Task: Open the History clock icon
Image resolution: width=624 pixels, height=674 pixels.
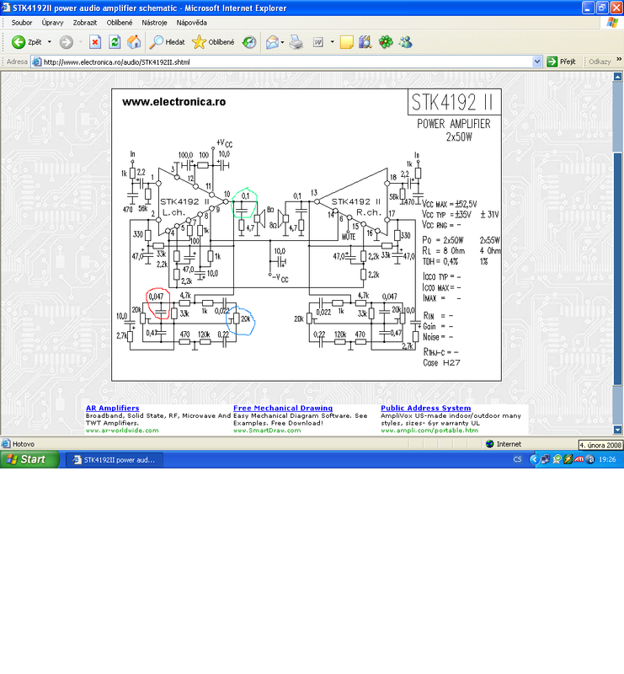Action: [x=248, y=42]
